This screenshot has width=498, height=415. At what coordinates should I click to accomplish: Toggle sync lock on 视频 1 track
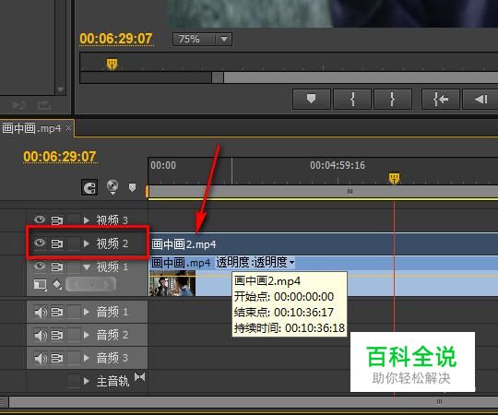57,267
